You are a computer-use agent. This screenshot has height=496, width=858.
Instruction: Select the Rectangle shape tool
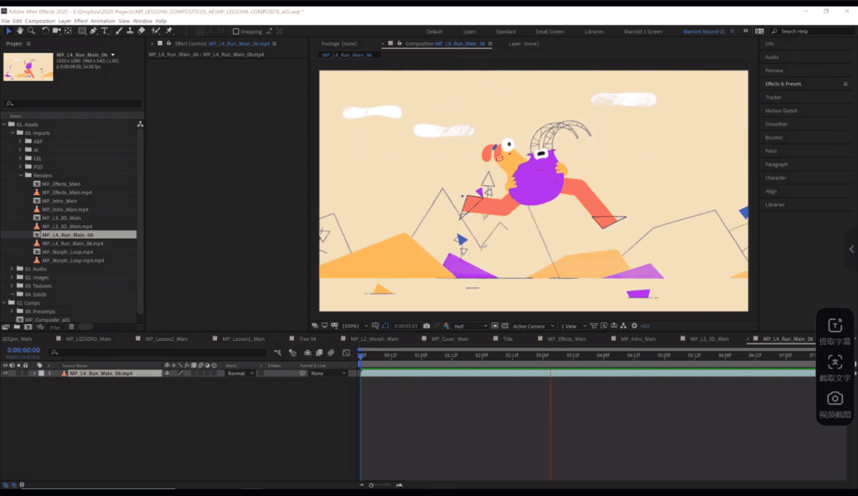tap(82, 31)
